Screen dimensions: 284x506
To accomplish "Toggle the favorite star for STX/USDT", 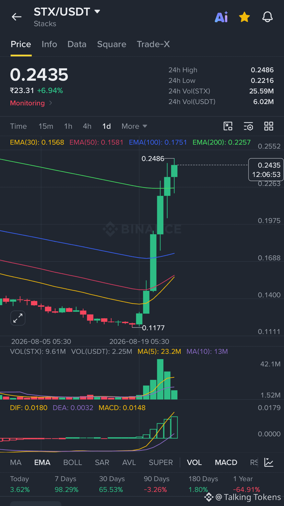I will tap(244, 17).
